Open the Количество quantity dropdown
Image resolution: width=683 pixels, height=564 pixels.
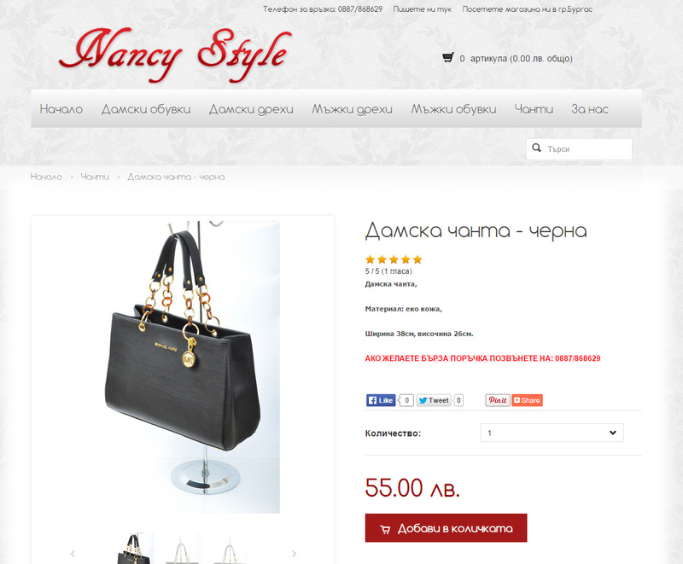coord(552,433)
